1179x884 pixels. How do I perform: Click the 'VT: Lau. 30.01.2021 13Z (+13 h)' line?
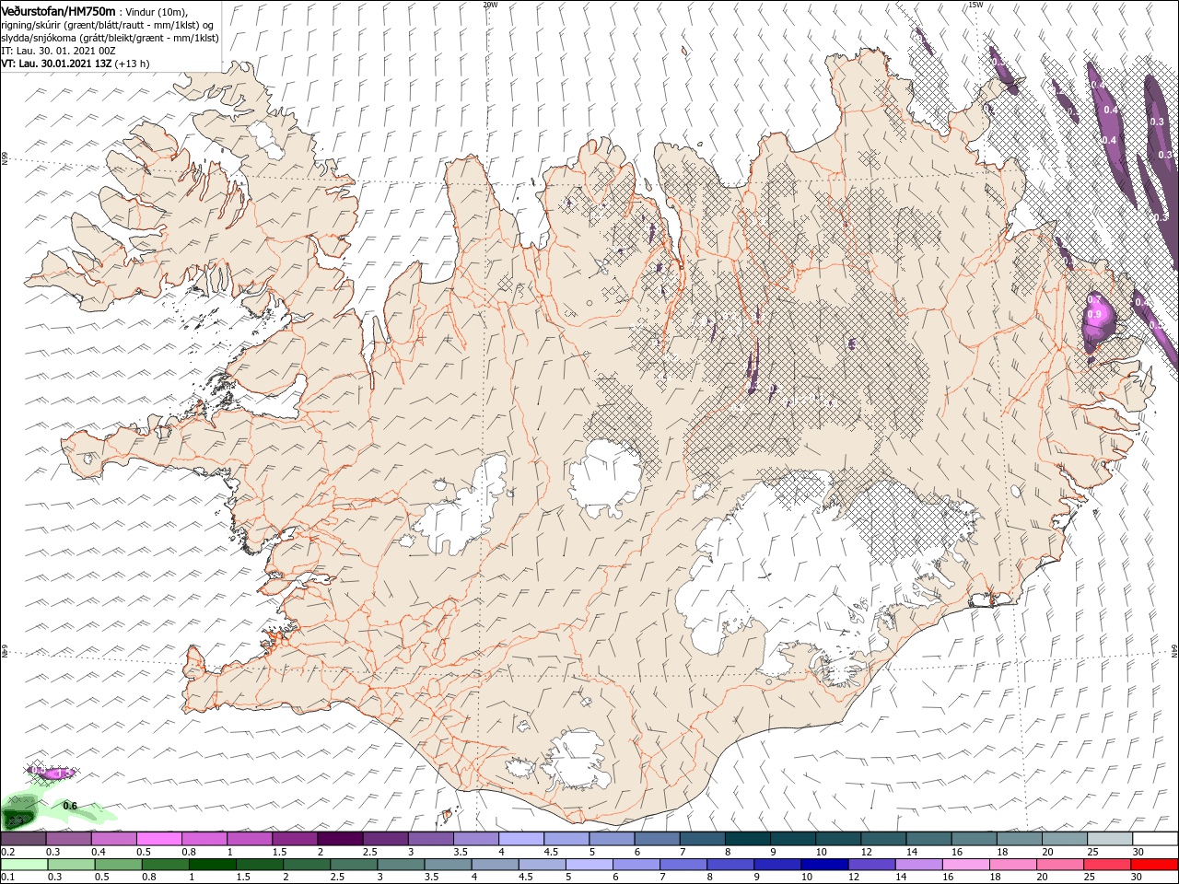point(76,64)
